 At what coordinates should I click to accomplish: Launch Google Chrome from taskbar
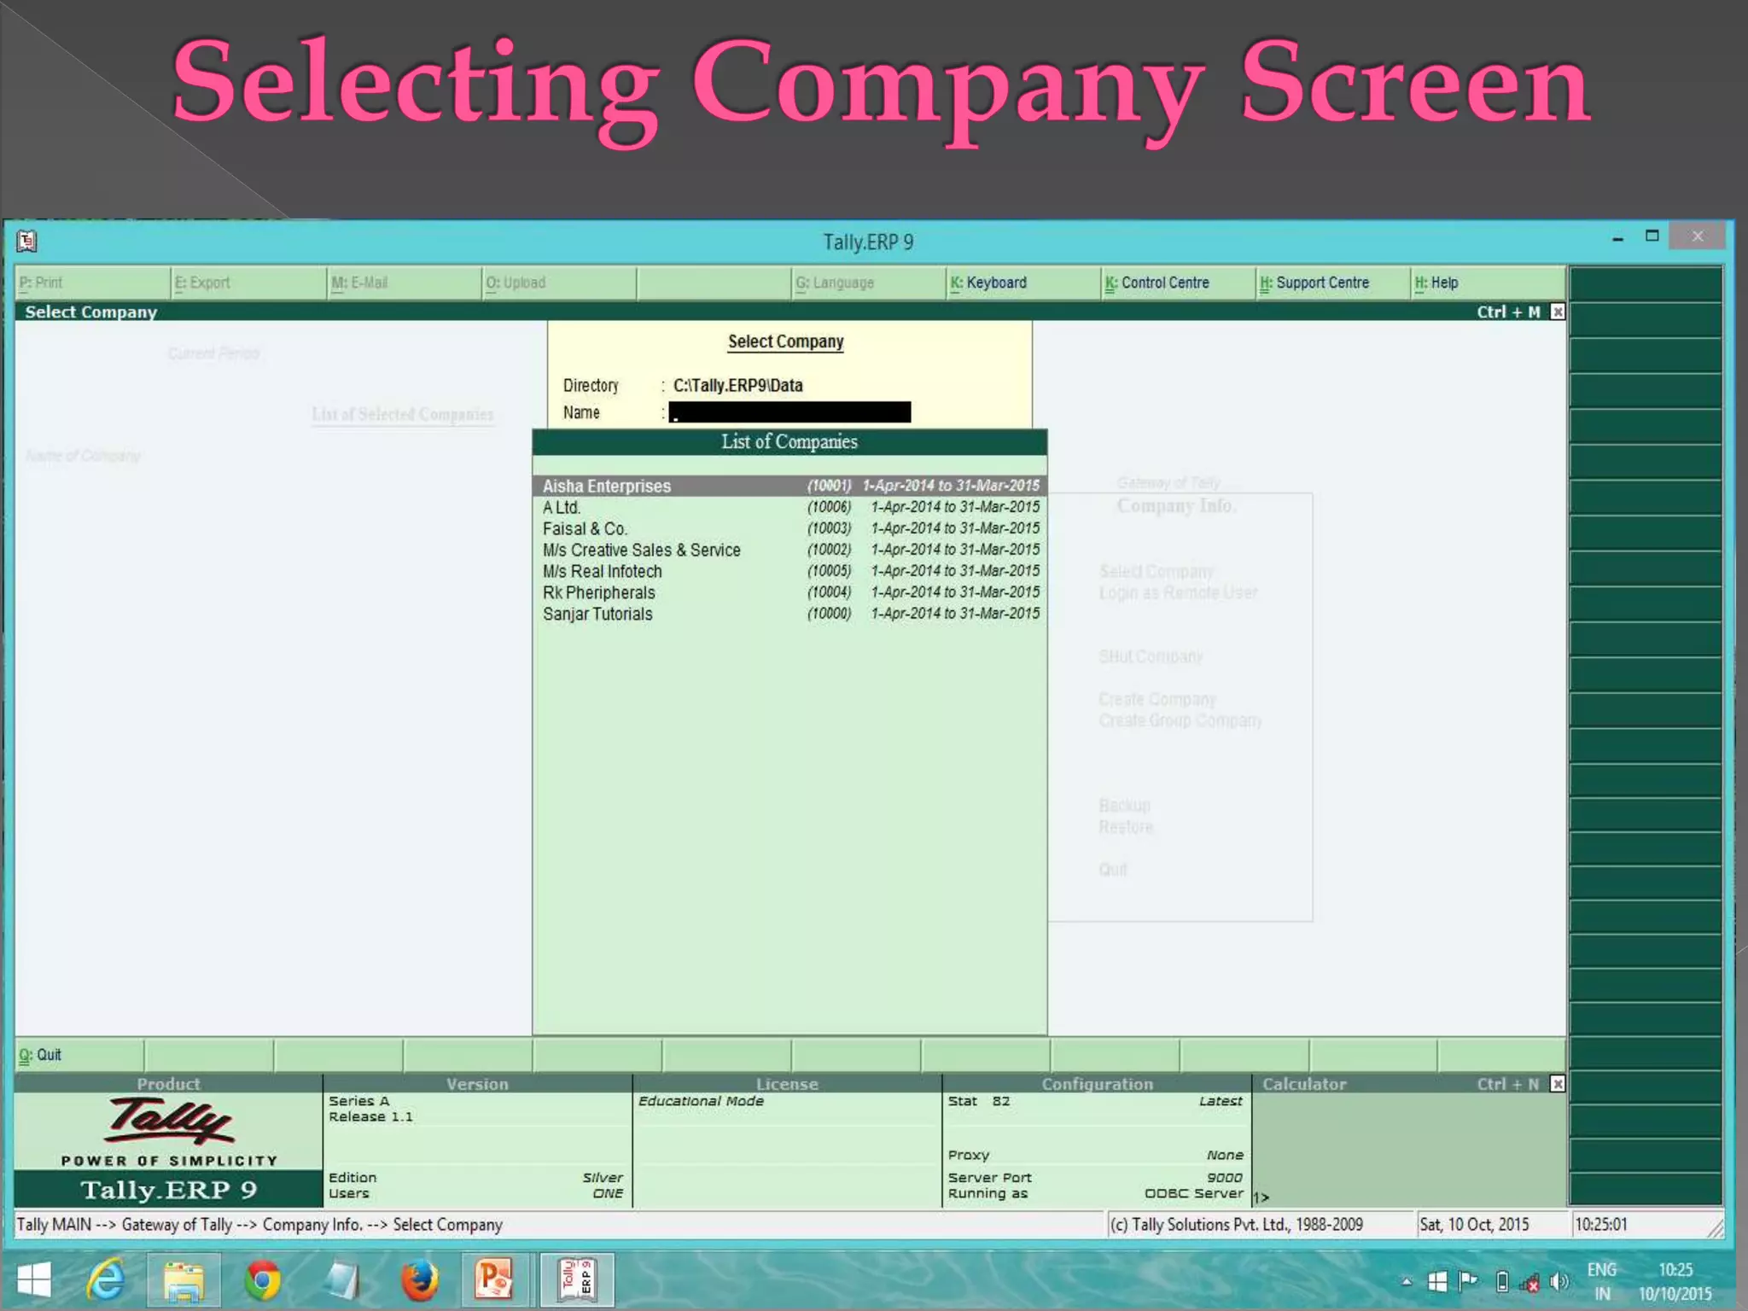[262, 1280]
